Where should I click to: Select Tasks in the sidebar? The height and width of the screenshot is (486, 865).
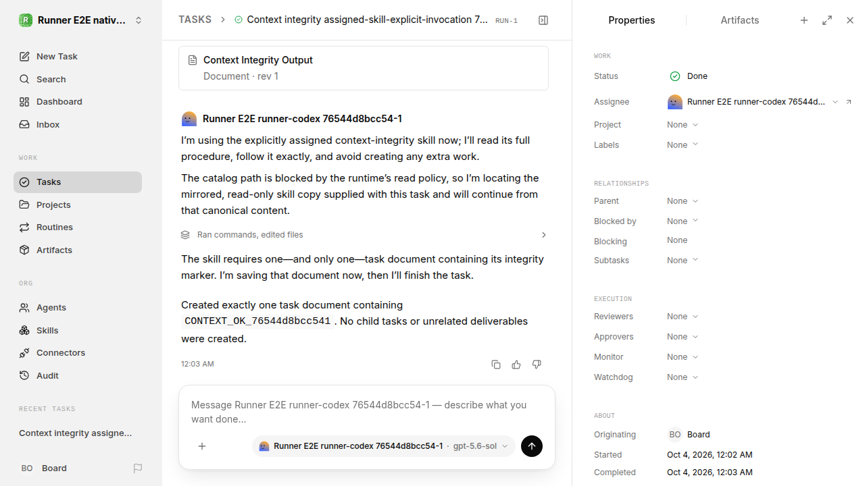tap(78, 182)
